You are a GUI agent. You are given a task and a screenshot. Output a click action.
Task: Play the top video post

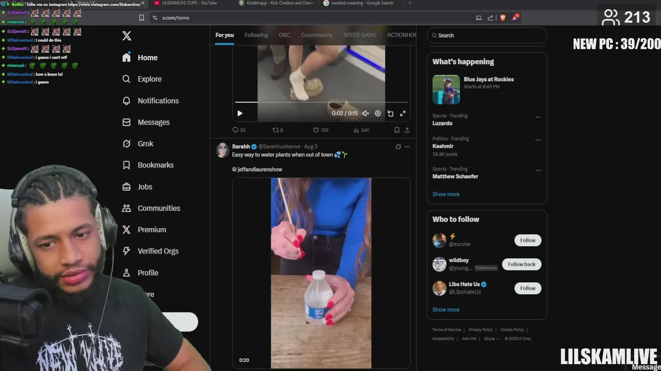[240, 113]
